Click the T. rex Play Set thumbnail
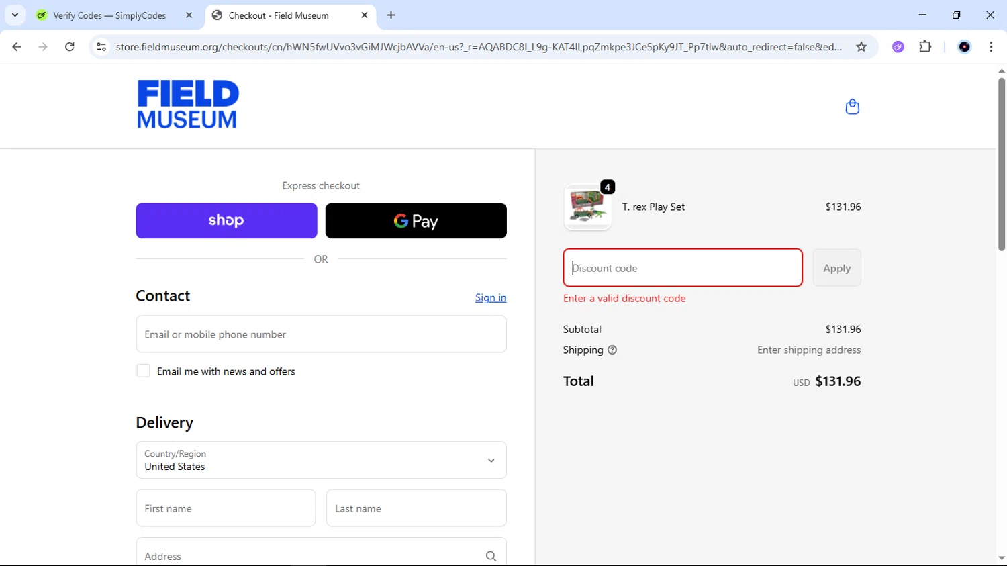The height and width of the screenshot is (566, 1007). pos(587,207)
